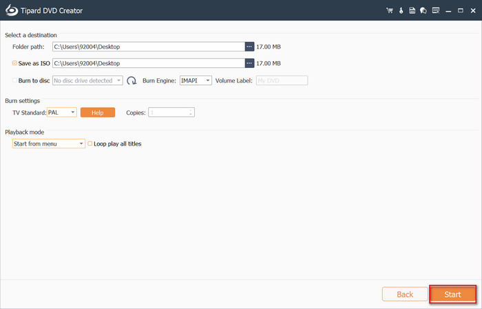Open the shopping cart purchase icon
Screen dimensions: 482x309
tap(390, 11)
